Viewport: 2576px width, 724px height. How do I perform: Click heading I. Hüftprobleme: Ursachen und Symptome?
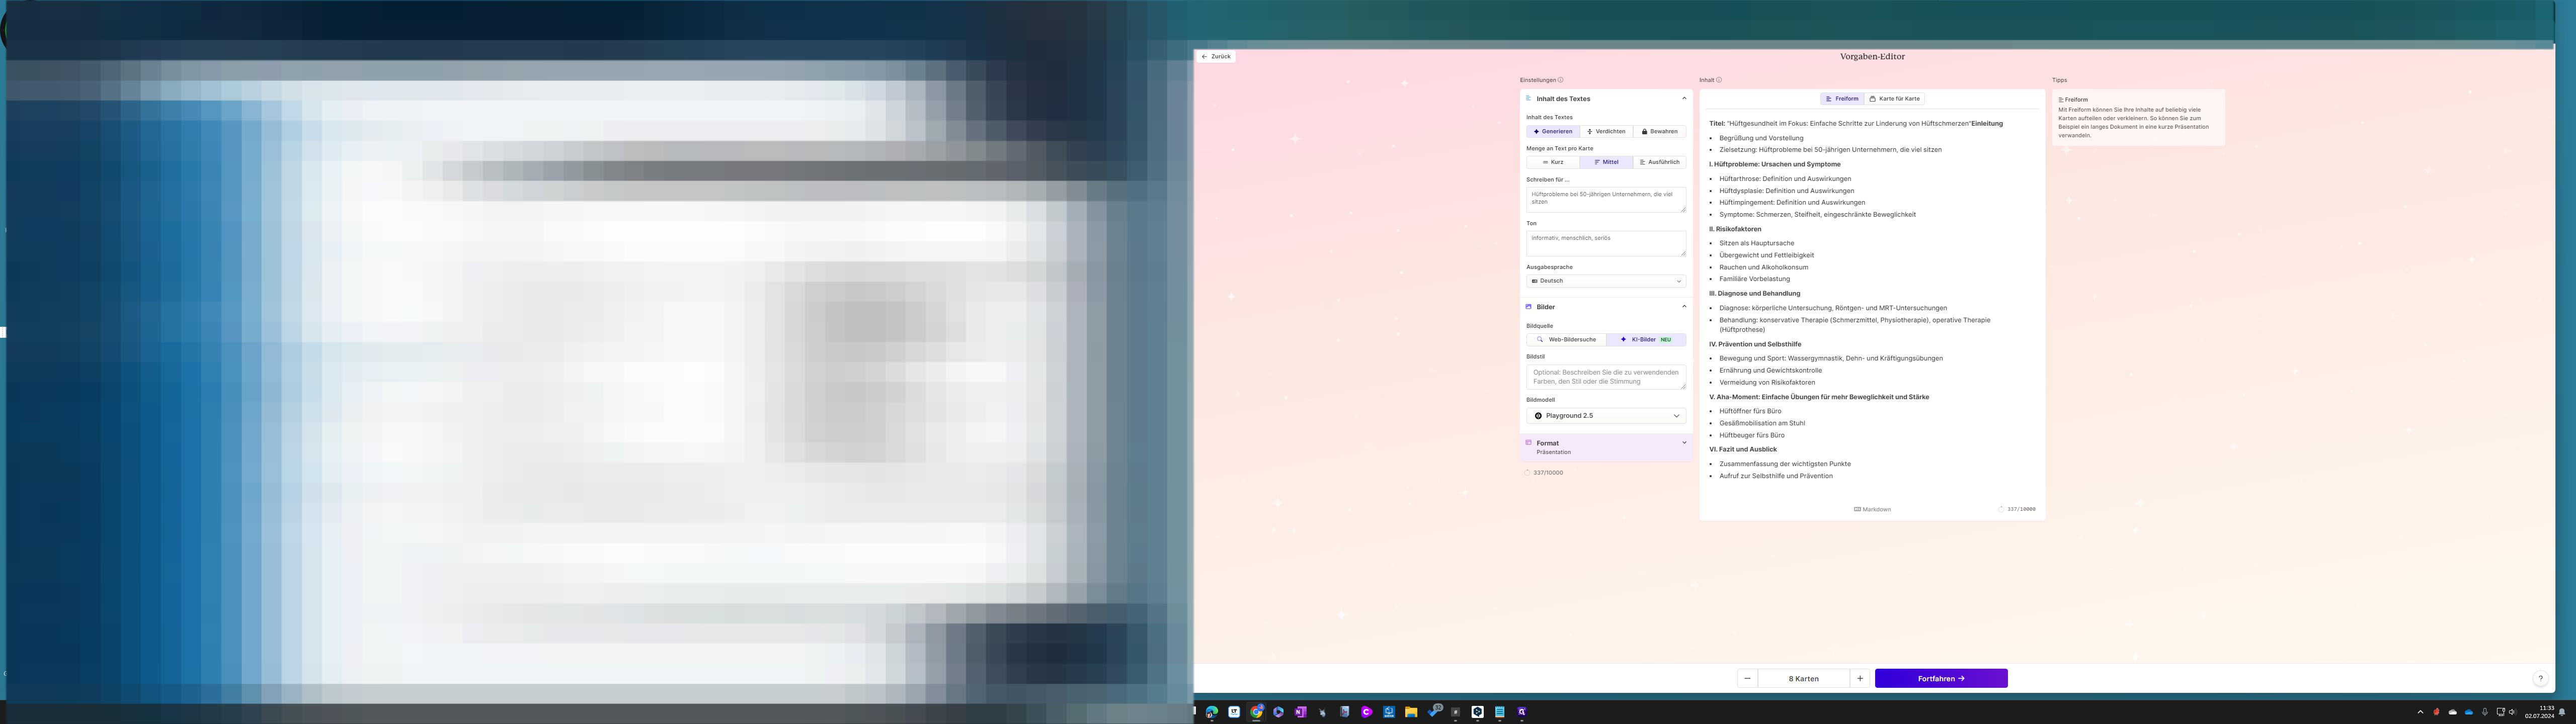pos(1775,164)
